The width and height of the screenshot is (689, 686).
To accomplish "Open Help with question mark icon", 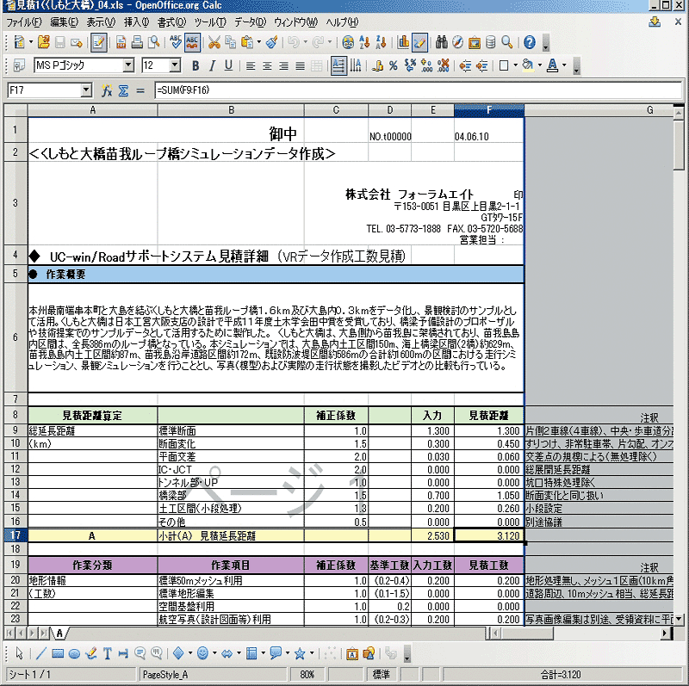I will [x=530, y=42].
